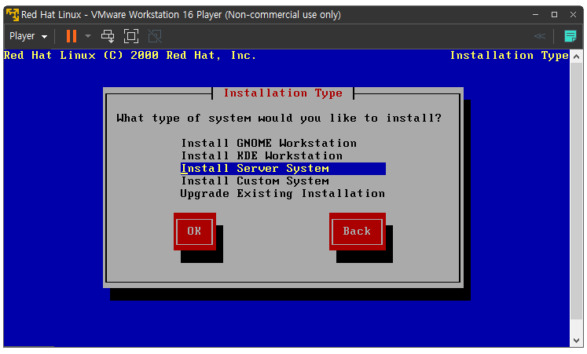
Task: Open the VMware notes panel icon
Action: 570,36
